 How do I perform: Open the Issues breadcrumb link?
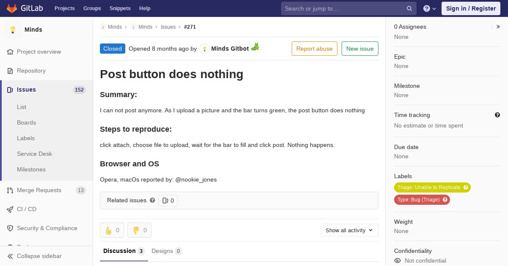click(168, 27)
